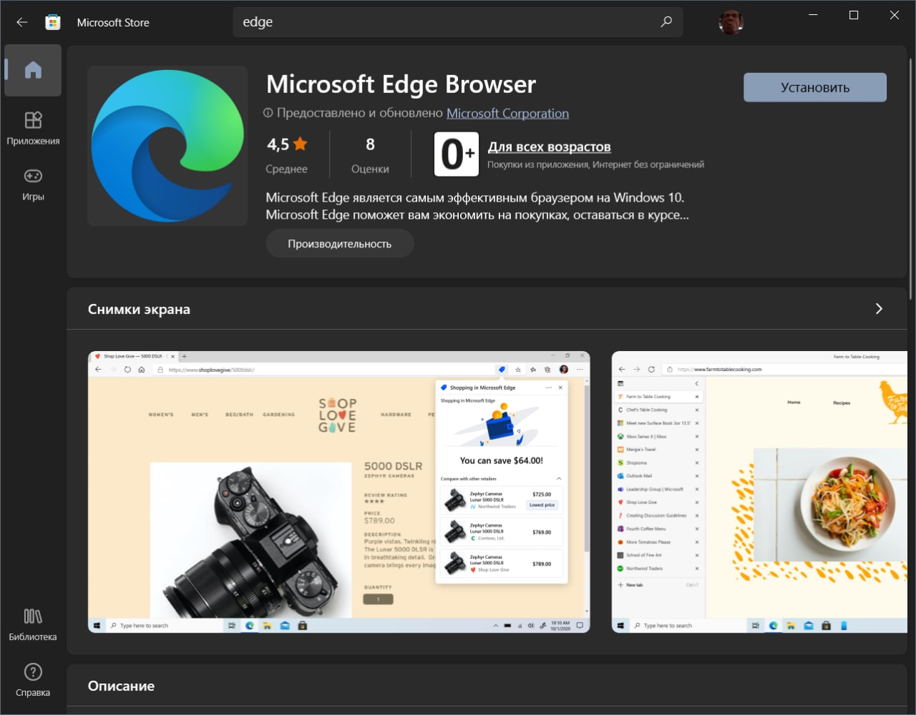Maximize the Microsoft Store window
Image resolution: width=916 pixels, height=715 pixels.
coord(854,15)
